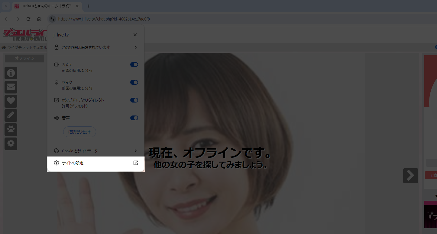
Task: Toggle the sound permission switch
Action: tap(134, 118)
